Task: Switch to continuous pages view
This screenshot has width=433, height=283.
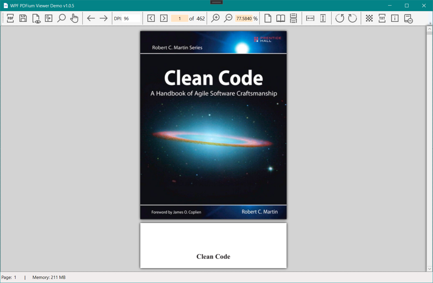Action: pos(294,18)
